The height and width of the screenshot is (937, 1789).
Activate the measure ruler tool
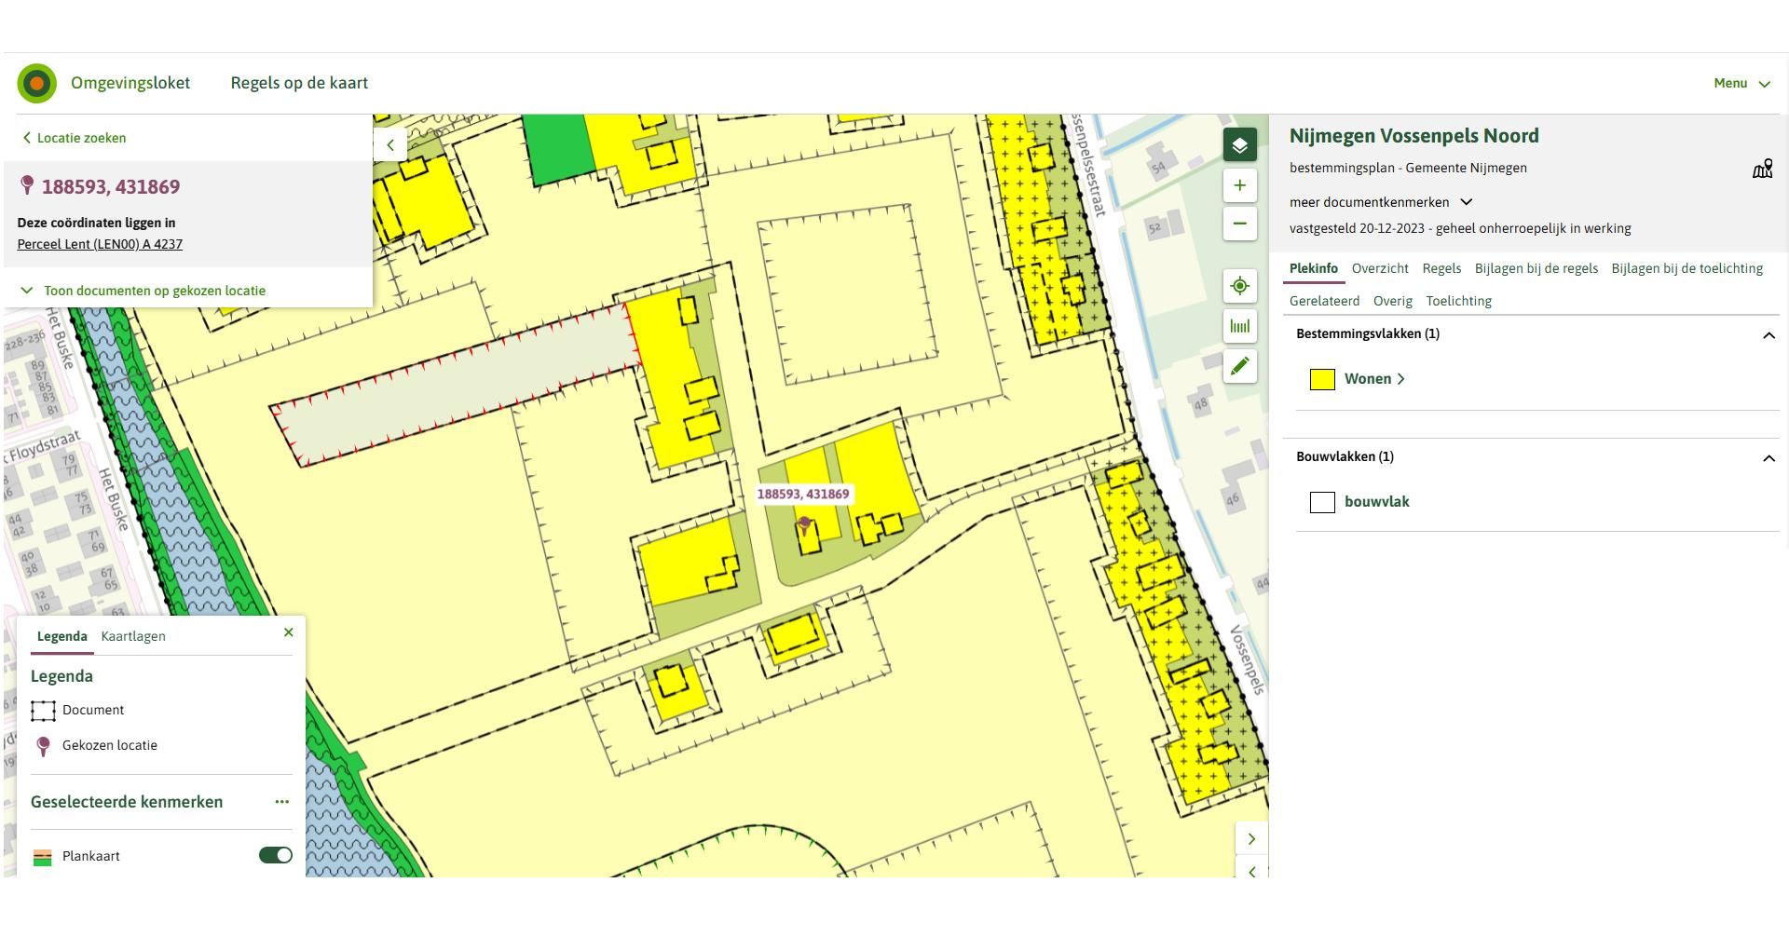[x=1239, y=326]
